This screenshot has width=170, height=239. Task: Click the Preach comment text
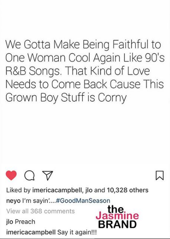[25, 222]
